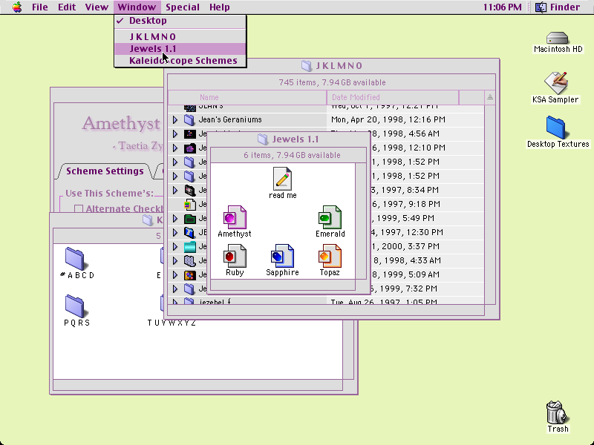Toggle the Alternate Checkbox option

(x=79, y=209)
